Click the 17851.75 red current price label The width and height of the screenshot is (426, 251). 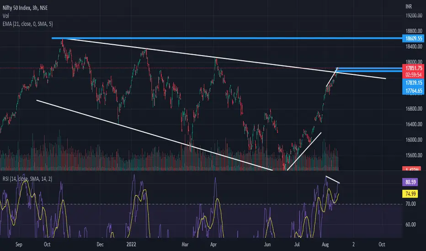[413, 68]
